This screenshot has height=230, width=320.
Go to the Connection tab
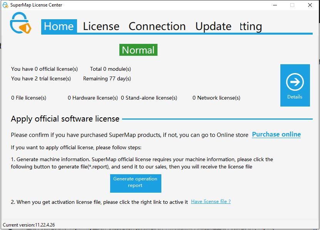point(157,26)
